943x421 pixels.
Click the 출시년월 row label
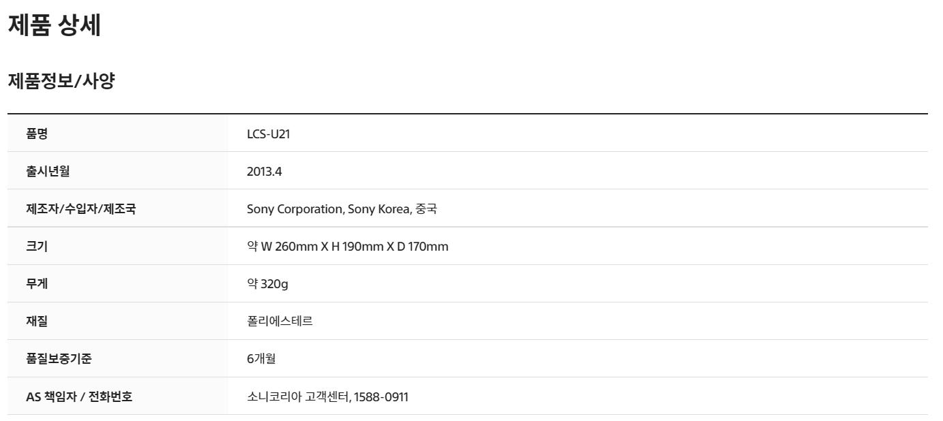pos(48,171)
